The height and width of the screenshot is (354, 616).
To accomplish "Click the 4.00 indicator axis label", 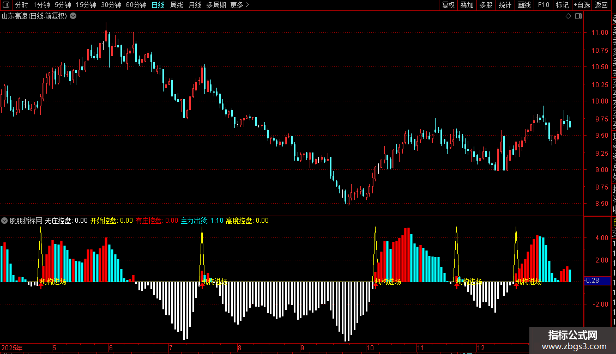I will point(602,238).
